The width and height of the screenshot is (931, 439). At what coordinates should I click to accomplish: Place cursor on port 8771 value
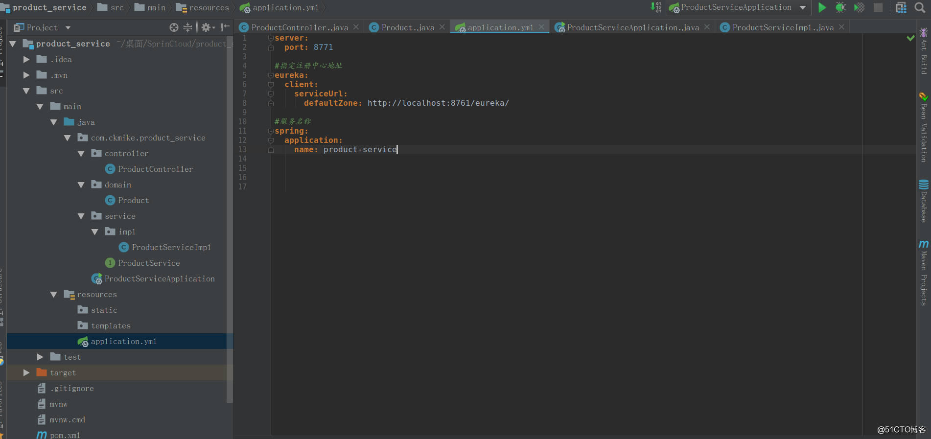[x=323, y=47]
